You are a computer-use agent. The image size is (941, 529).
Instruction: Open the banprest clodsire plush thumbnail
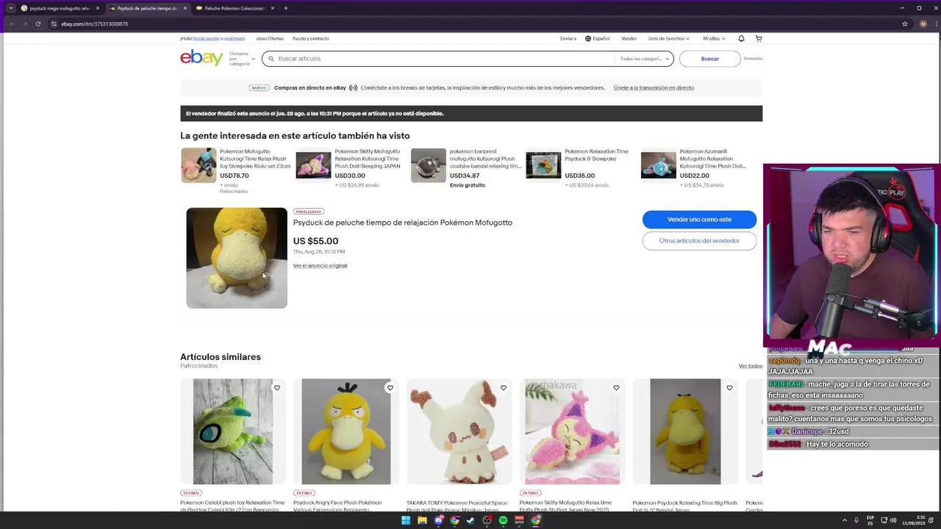point(429,165)
